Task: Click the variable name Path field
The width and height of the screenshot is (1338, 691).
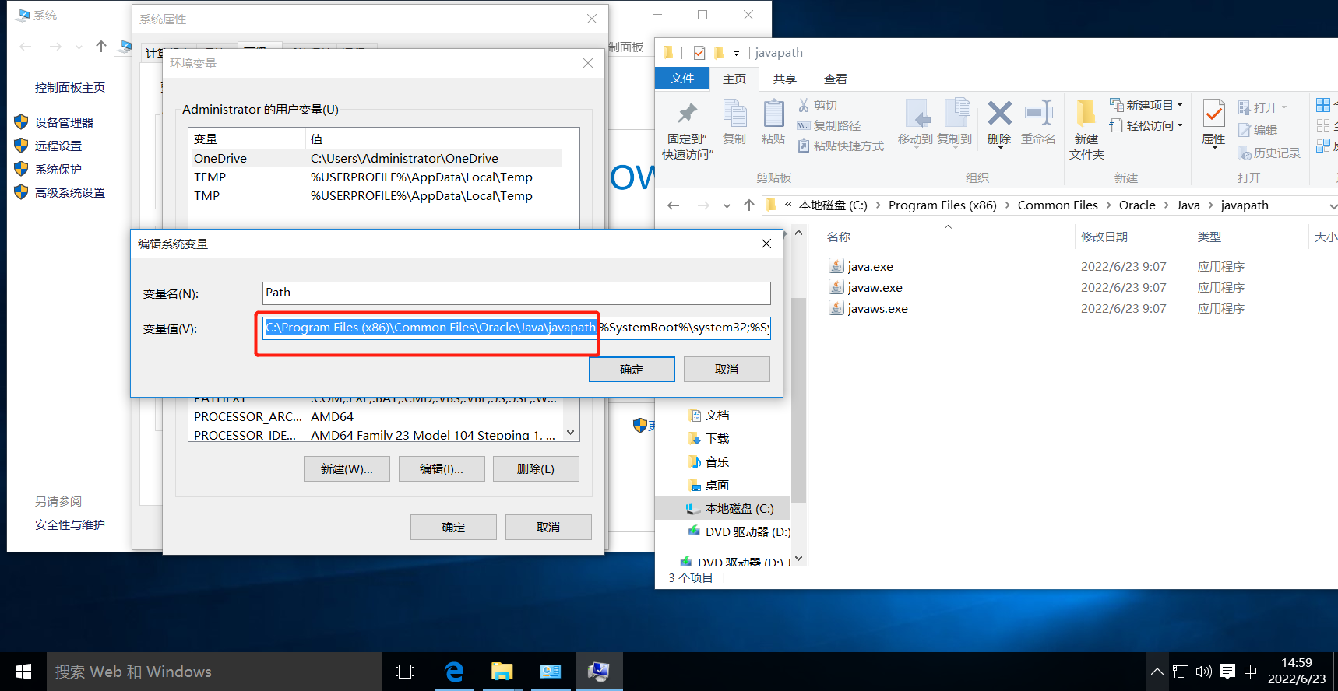Action: click(x=516, y=293)
